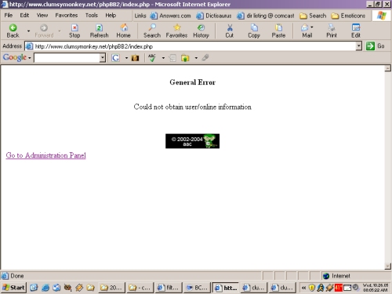Viewport: 392px width, 294px height.
Task: Open the History toolbar icon
Action: pyautogui.click(x=201, y=27)
